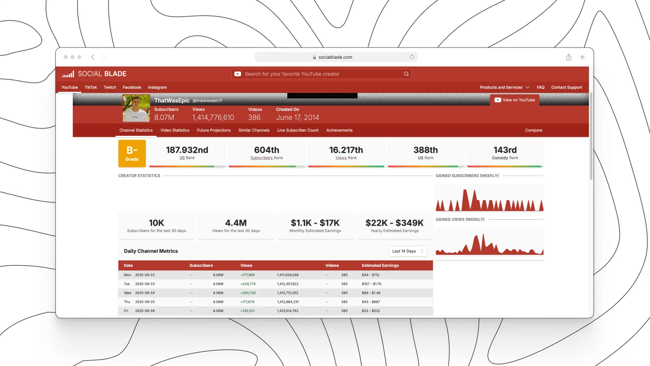Click the search magnifier icon
Viewport: 650px width, 366px height.
pos(406,74)
